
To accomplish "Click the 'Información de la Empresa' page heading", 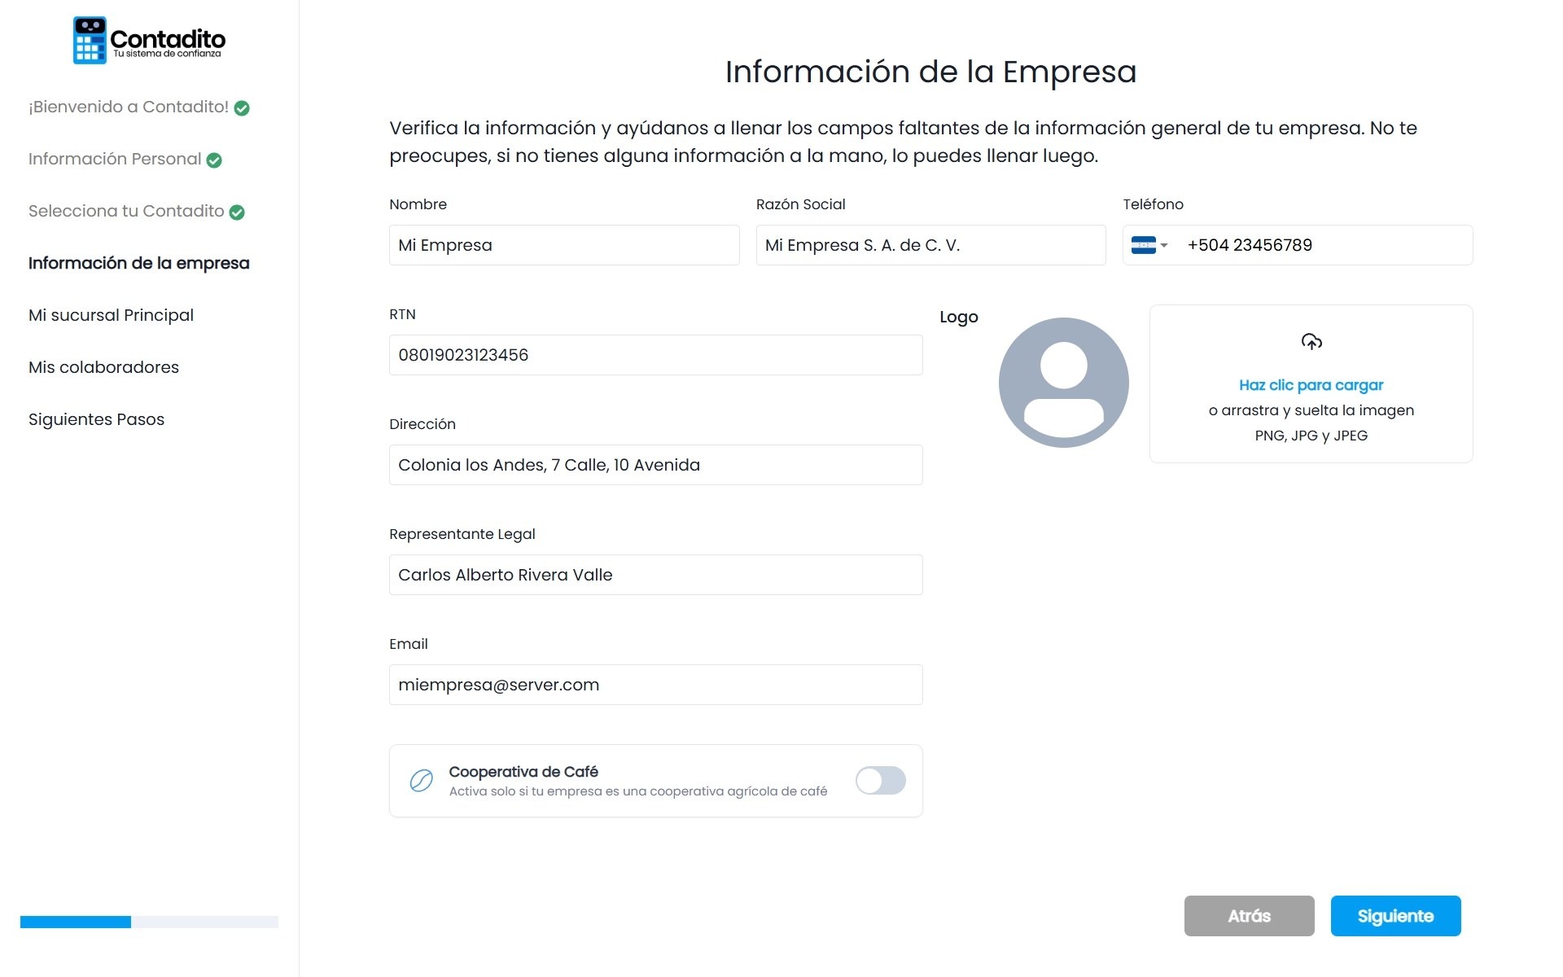I will (930, 72).
